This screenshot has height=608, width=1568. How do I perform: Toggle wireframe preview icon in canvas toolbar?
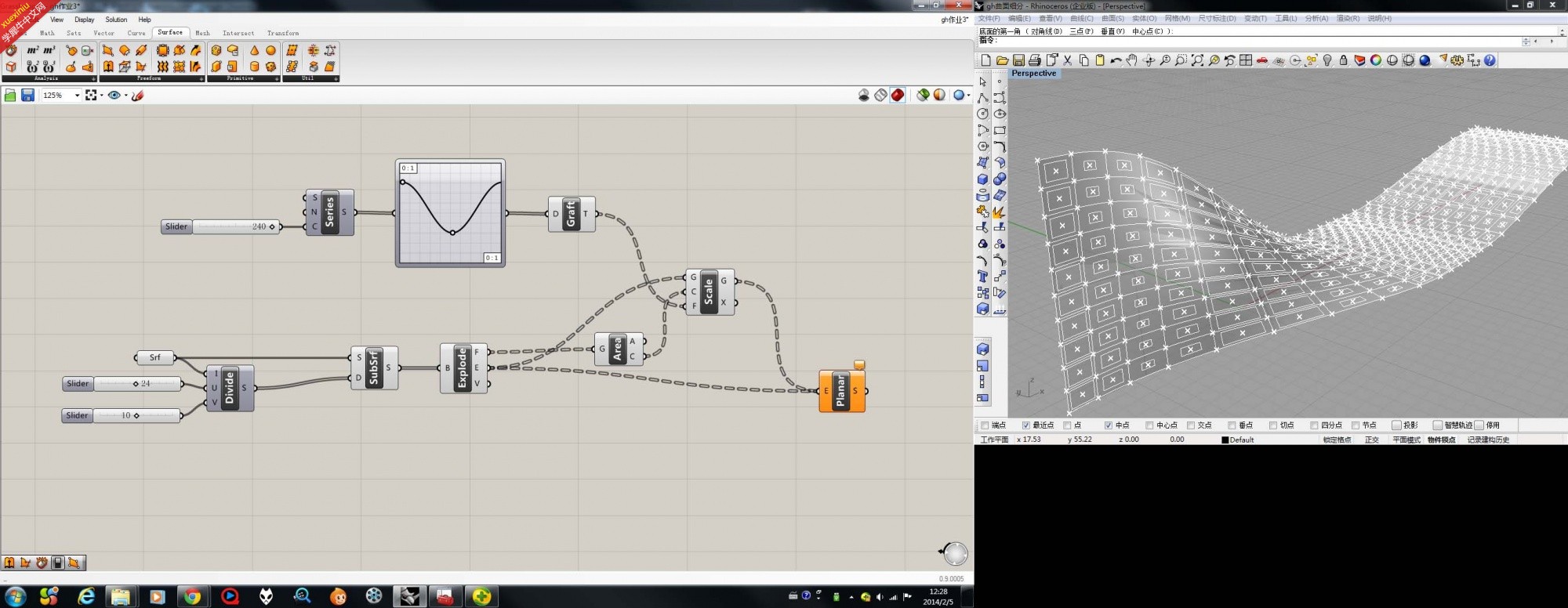tap(880, 95)
